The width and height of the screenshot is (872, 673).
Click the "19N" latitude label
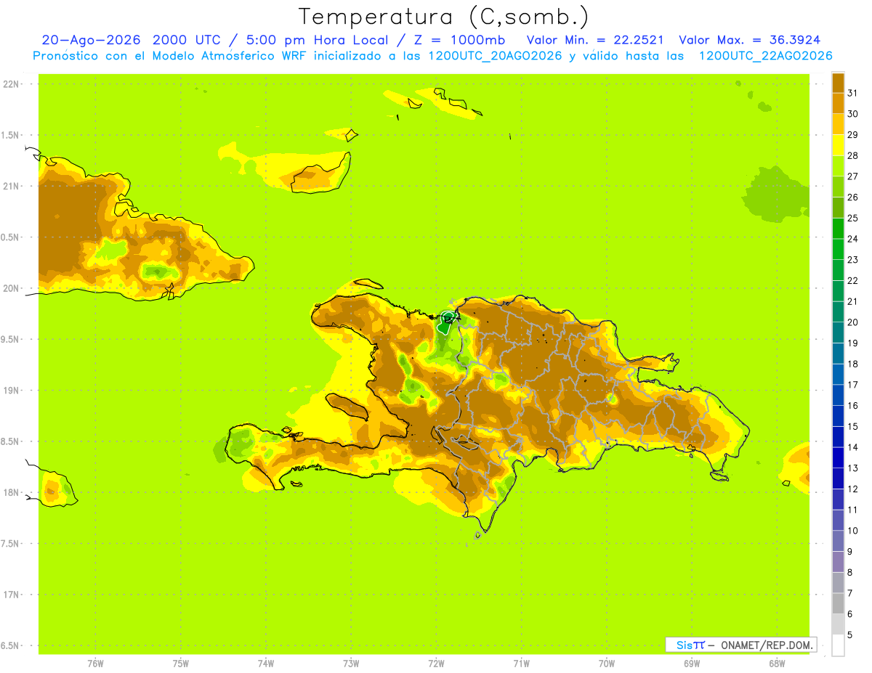(x=11, y=390)
